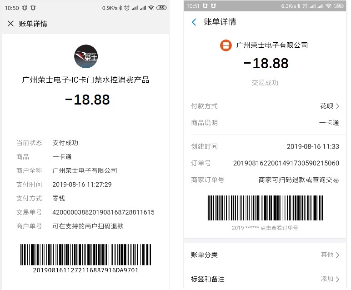Tap the 广州荣士电子-IC卡门禁水控消费产品 title
Viewport: 351px width, 290px height.
[x=85, y=80]
